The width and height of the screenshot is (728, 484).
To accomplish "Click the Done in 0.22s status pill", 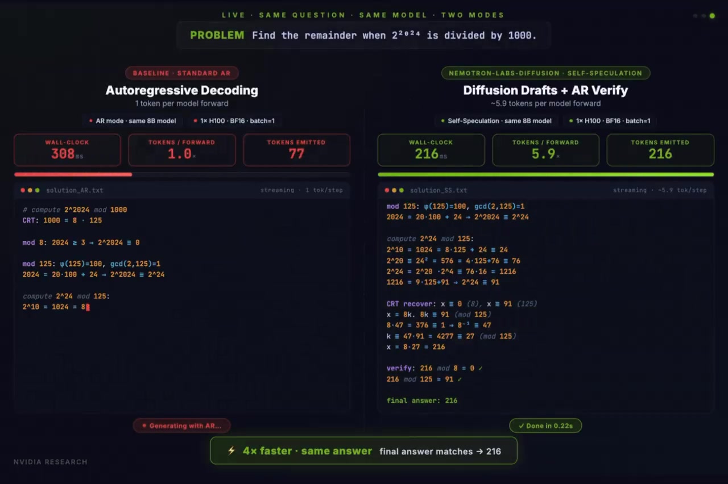I will tap(545, 425).
